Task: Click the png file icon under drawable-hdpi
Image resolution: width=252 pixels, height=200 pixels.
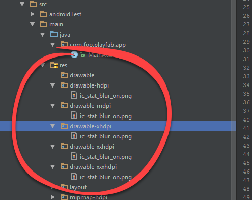Action: point(74,95)
